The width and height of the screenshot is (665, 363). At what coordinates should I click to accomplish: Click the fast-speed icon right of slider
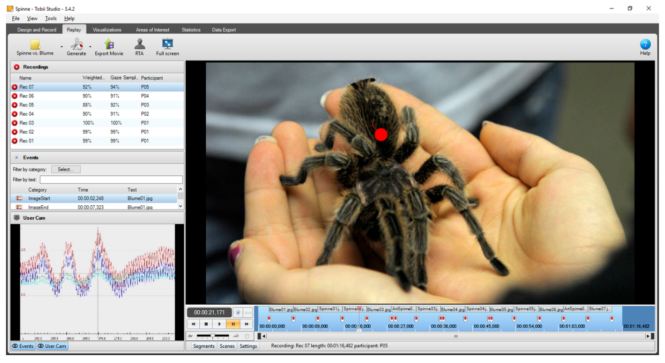(236, 336)
